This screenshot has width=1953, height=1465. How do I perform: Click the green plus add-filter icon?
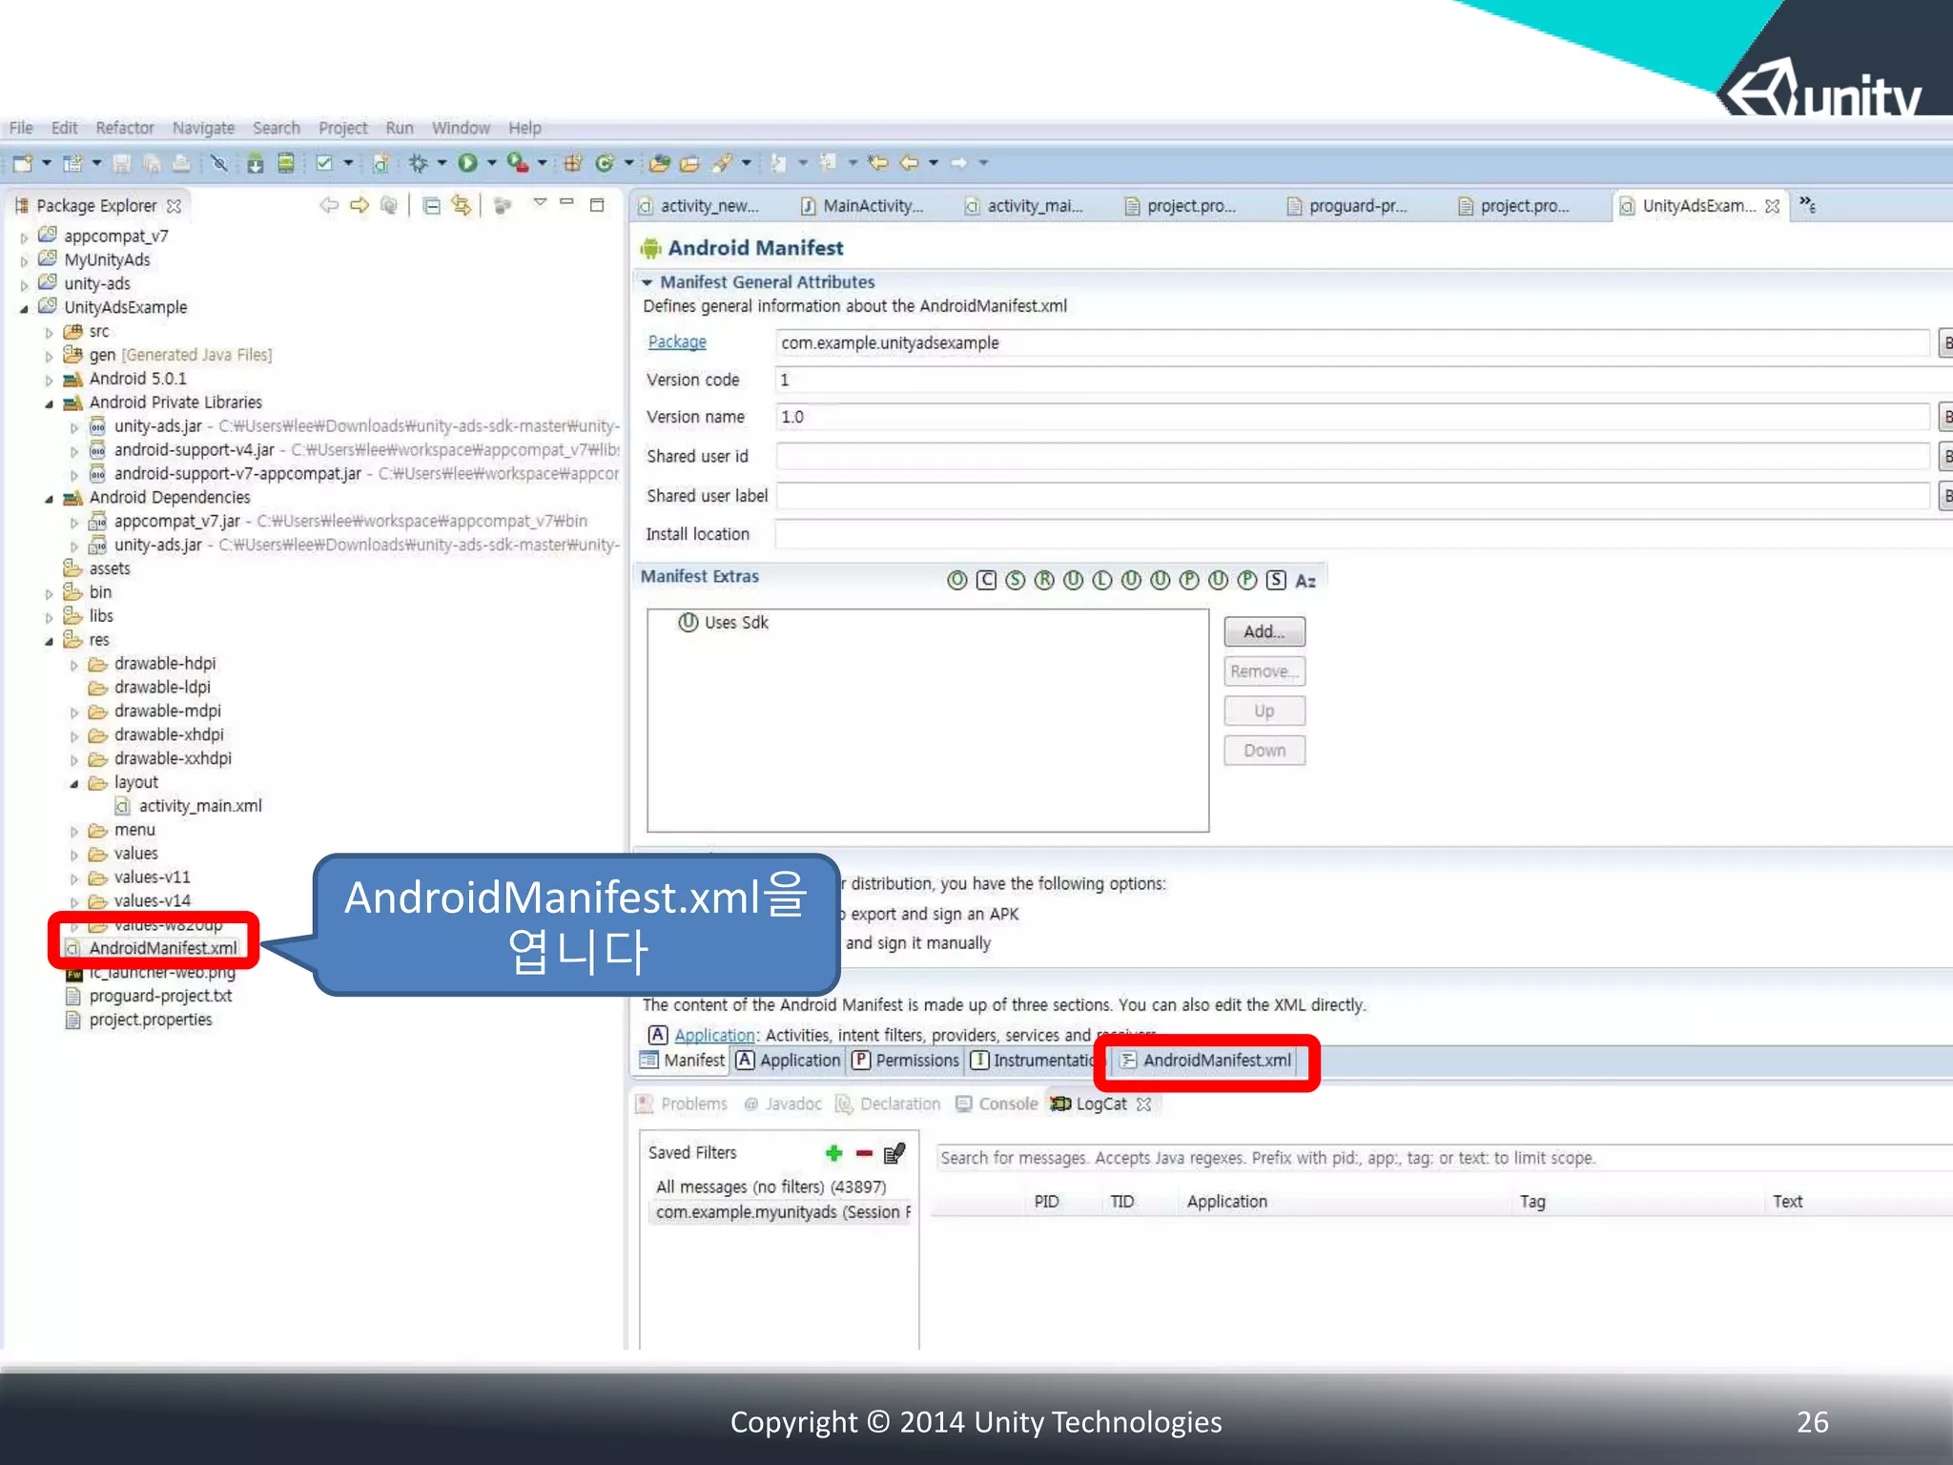[x=833, y=1153]
